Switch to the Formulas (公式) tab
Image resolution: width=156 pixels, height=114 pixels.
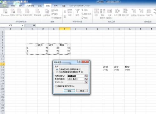click(40, 6)
